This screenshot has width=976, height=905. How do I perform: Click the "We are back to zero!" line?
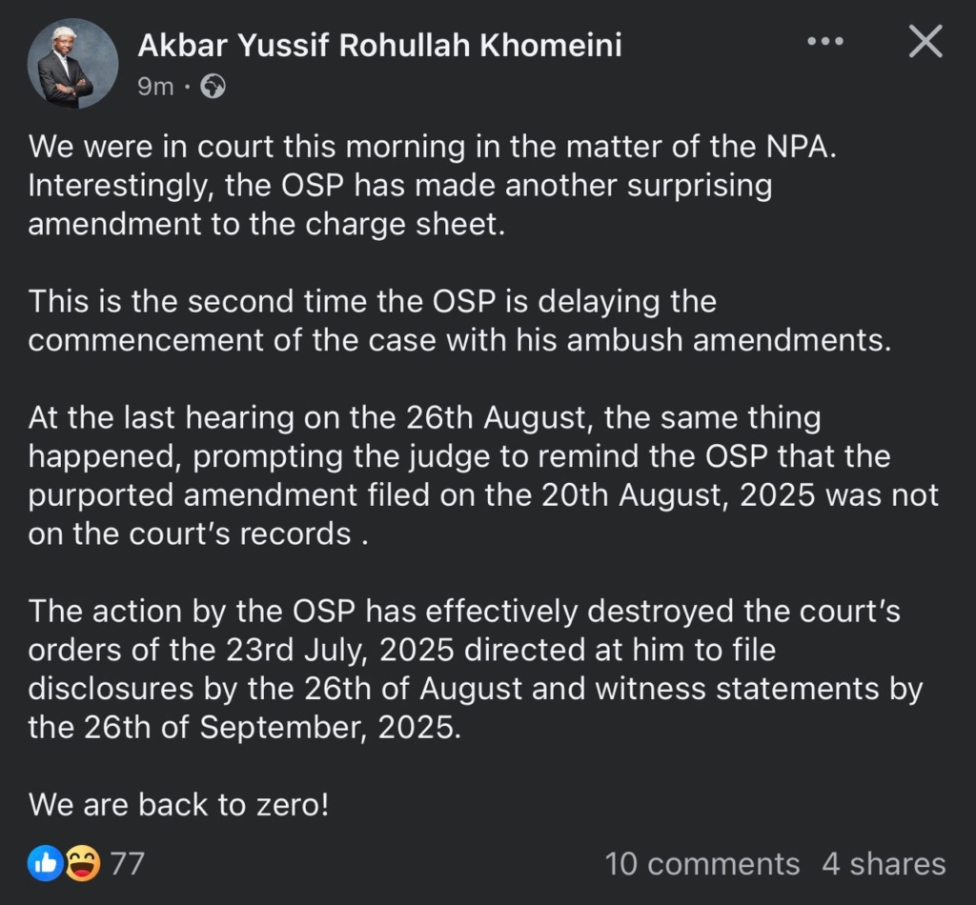[178, 805]
